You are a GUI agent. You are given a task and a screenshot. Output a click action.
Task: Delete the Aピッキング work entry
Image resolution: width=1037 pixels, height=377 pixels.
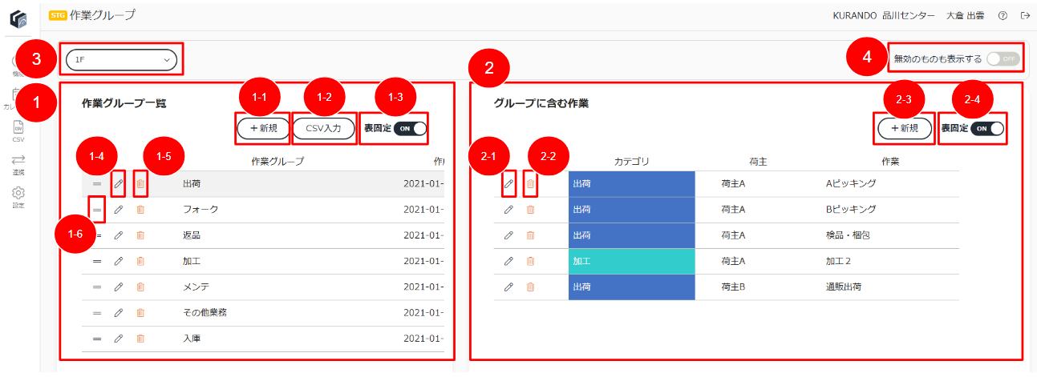(x=530, y=184)
